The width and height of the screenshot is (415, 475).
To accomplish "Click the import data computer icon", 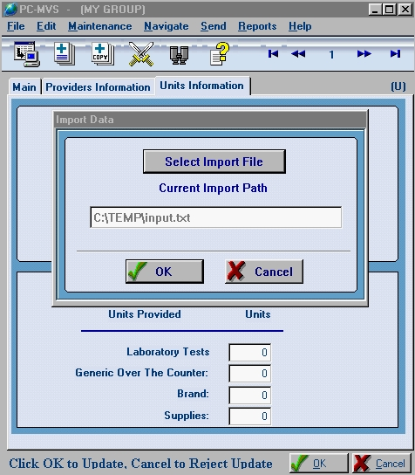I will click(x=27, y=54).
